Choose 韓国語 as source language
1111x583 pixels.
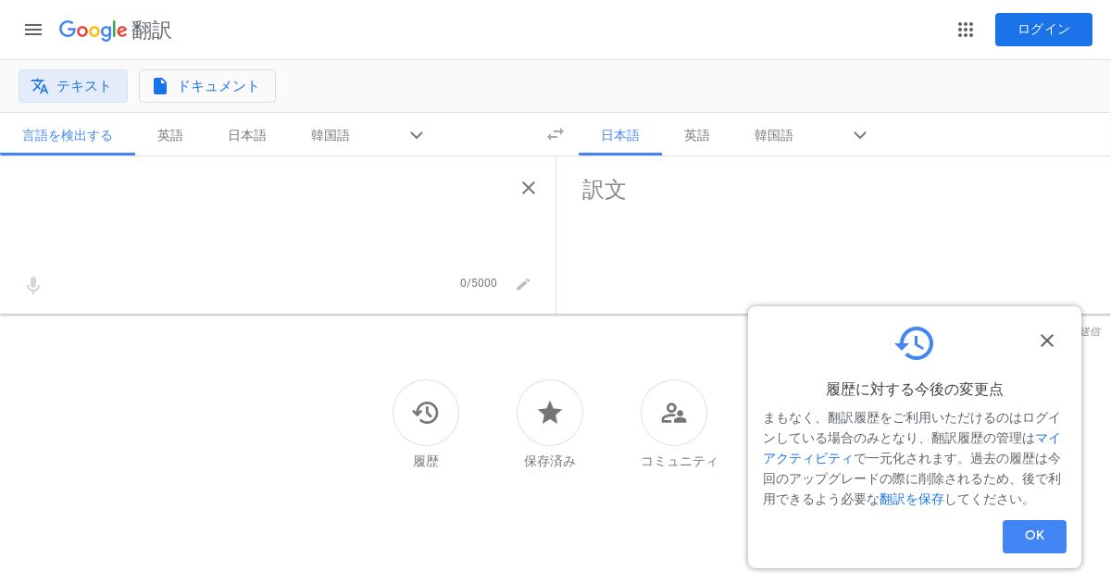pos(331,135)
